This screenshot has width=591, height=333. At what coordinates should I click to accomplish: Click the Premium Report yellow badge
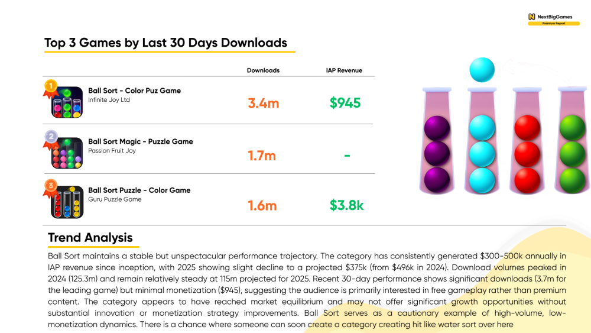(x=554, y=24)
